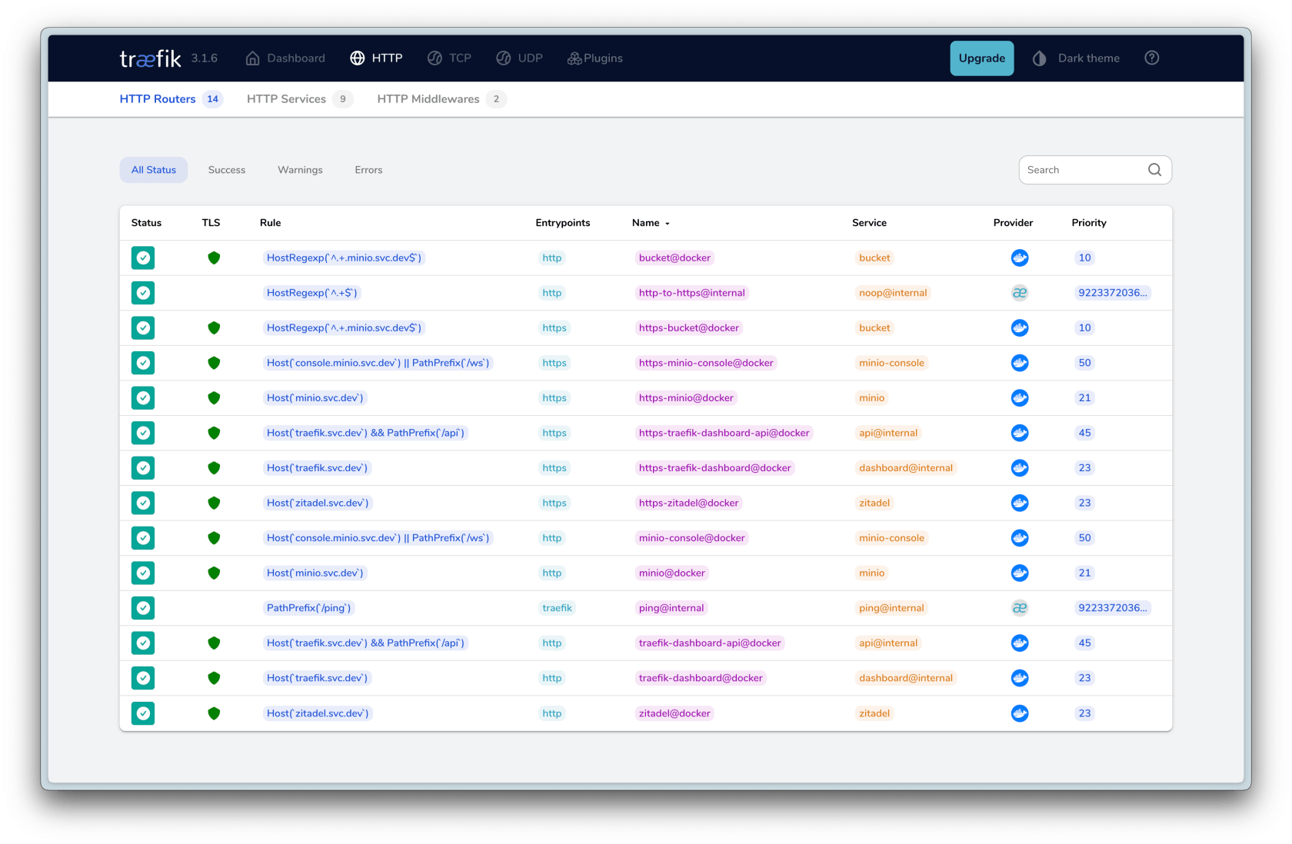Click the Service column header
Screen dimensions: 1292x844
coord(869,223)
